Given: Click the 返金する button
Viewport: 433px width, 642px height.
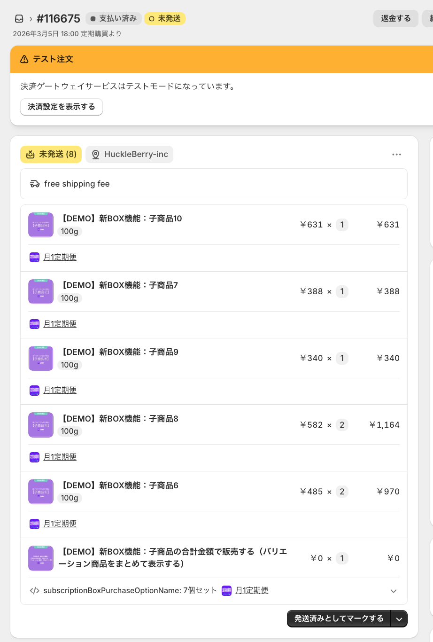Looking at the screenshot, I should point(396,18).
